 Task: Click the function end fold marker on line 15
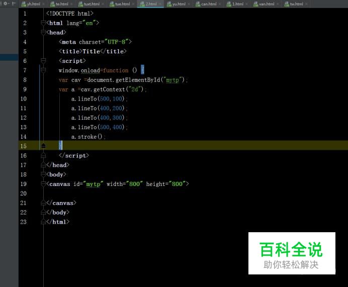click(x=43, y=146)
